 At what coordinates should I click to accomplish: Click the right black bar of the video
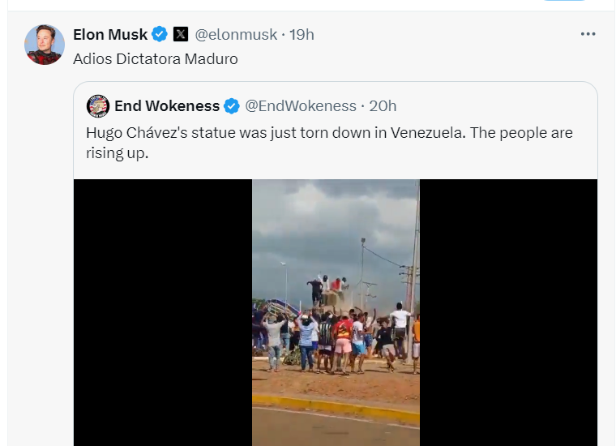coord(509,312)
